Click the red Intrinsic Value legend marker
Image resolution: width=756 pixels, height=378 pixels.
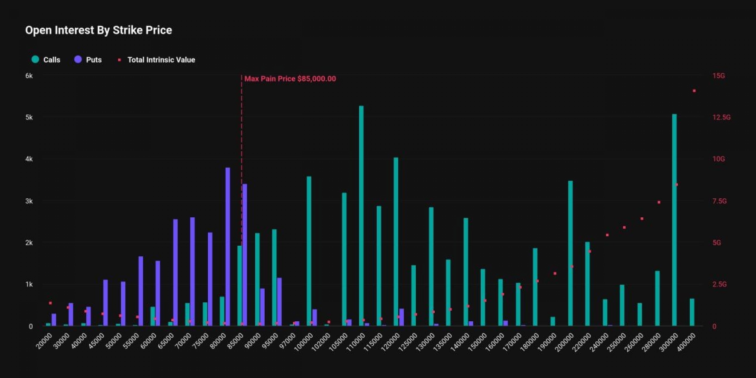tap(119, 60)
